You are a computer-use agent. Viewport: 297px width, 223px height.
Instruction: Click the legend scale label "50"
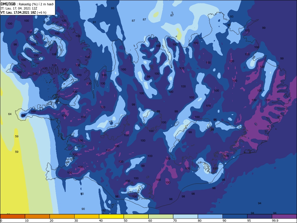126,221
